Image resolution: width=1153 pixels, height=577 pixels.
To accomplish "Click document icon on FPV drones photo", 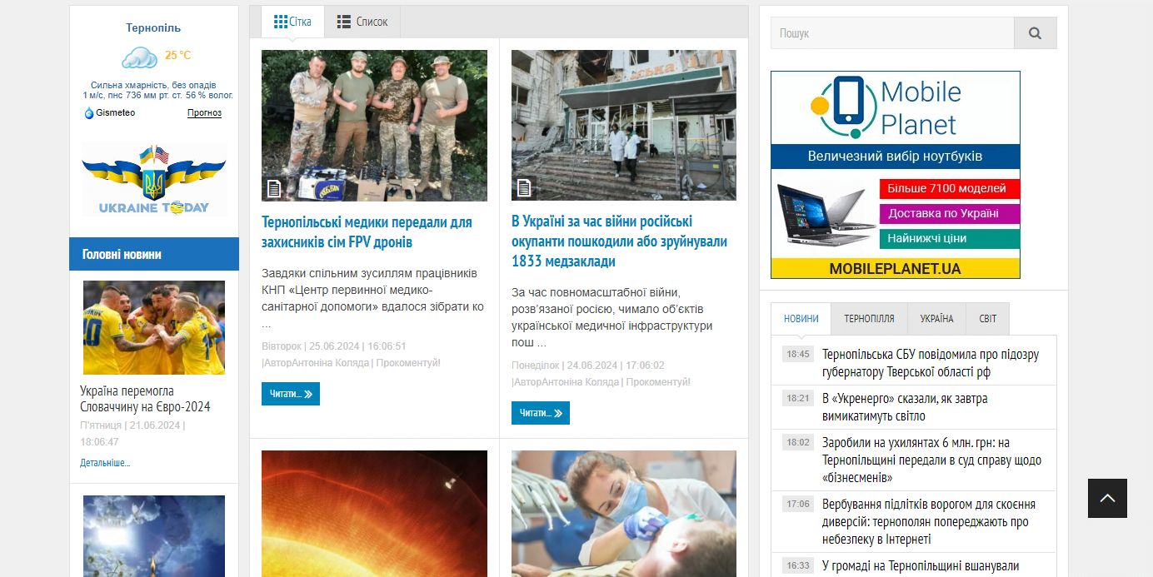I will [274, 189].
